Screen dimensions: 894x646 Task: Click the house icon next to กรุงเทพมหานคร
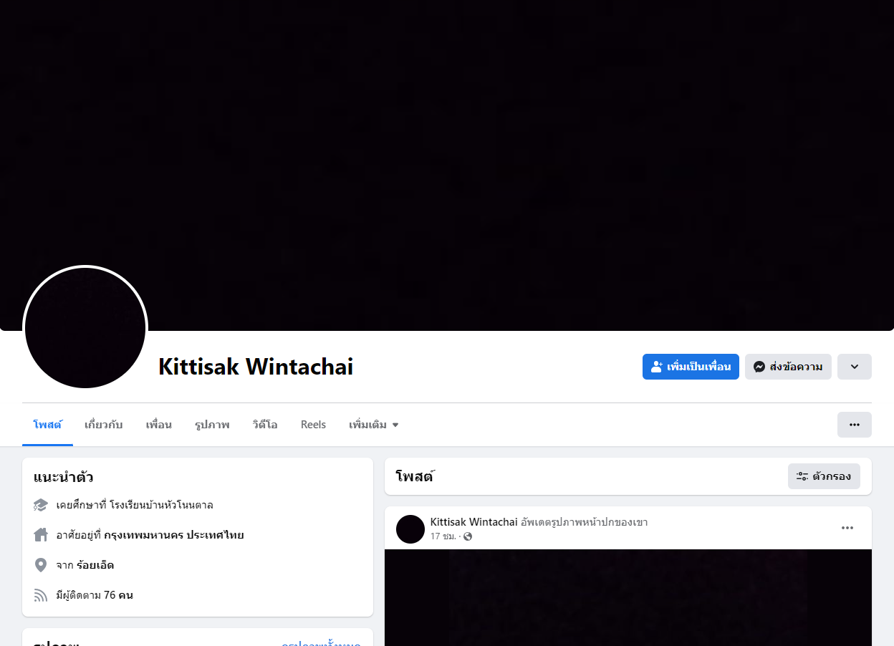coord(41,535)
